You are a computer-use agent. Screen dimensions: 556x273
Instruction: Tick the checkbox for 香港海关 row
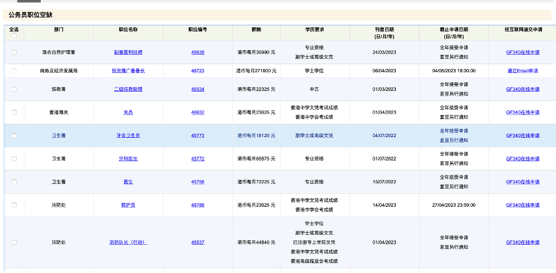click(x=14, y=112)
